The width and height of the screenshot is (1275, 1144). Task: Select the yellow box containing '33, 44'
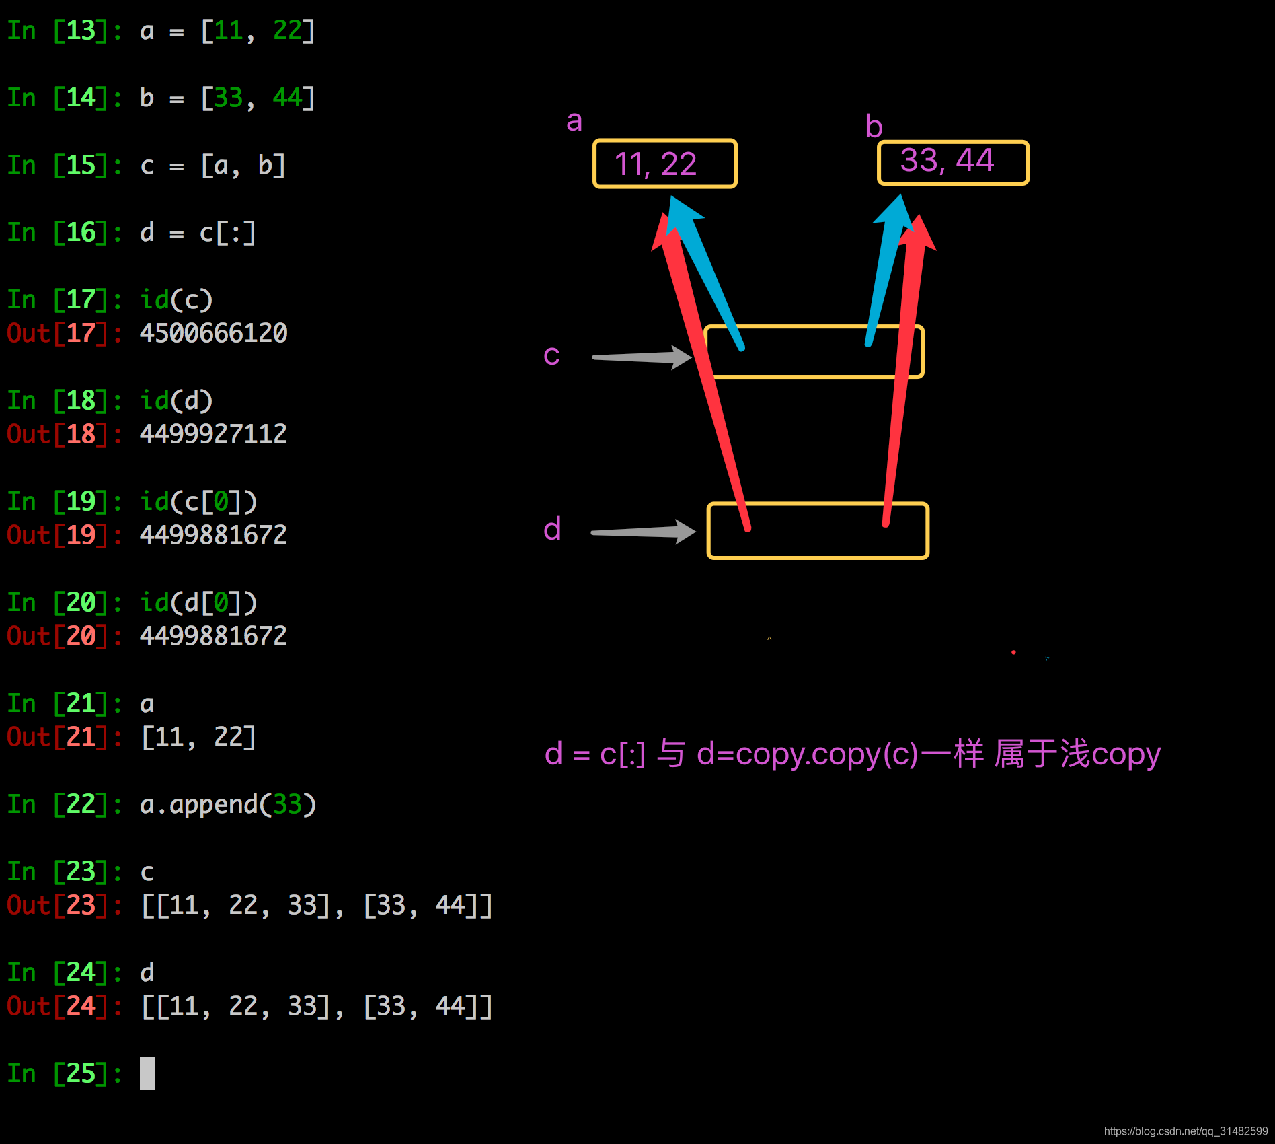pyautogui.click(x=952, y=162)
